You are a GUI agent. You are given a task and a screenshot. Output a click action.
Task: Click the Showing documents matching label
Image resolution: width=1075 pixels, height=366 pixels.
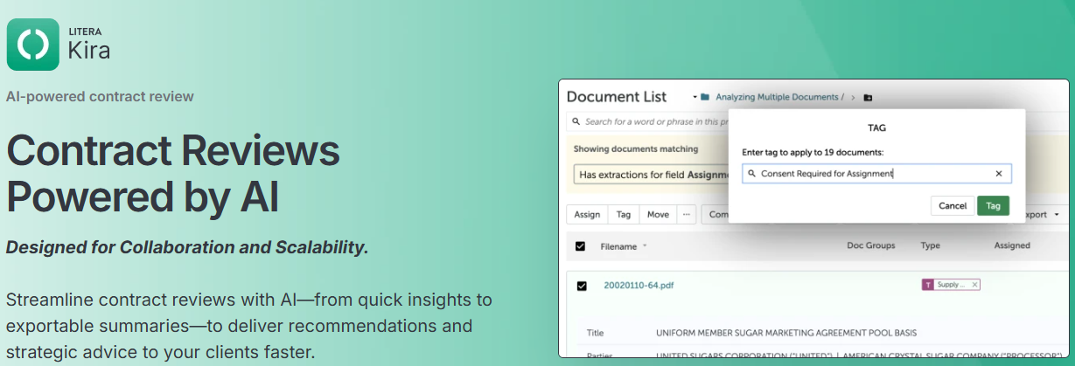click(636, 149)
